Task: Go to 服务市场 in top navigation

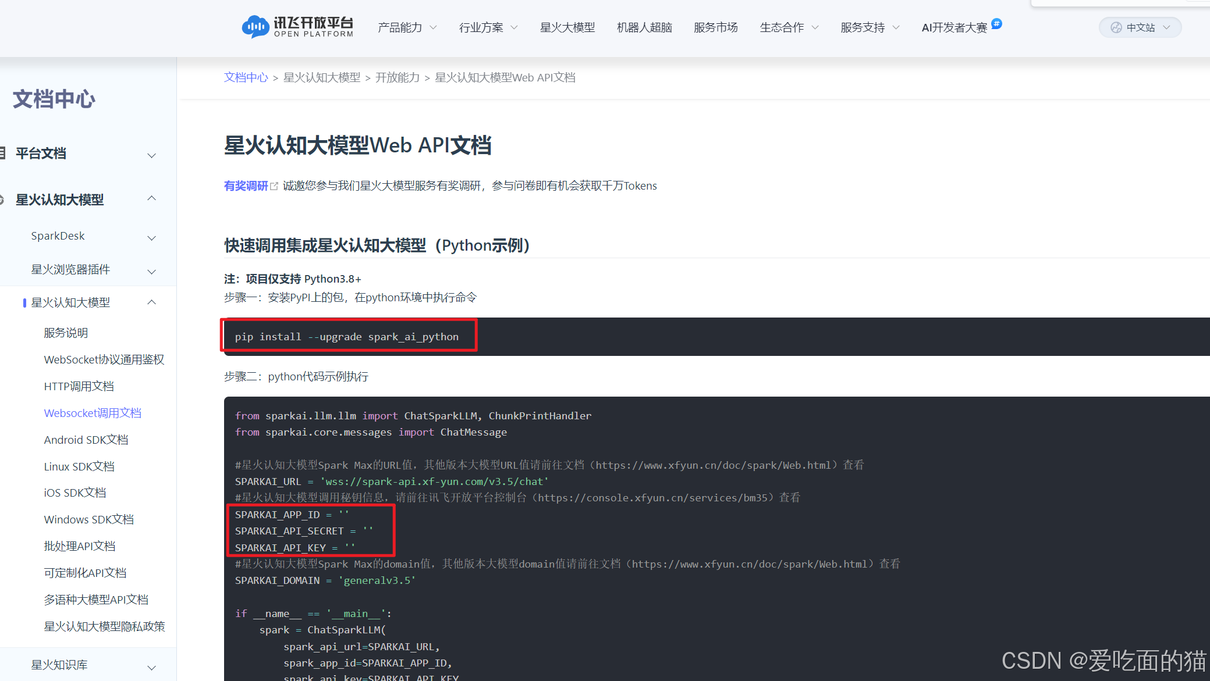Action: click(716, 27)
